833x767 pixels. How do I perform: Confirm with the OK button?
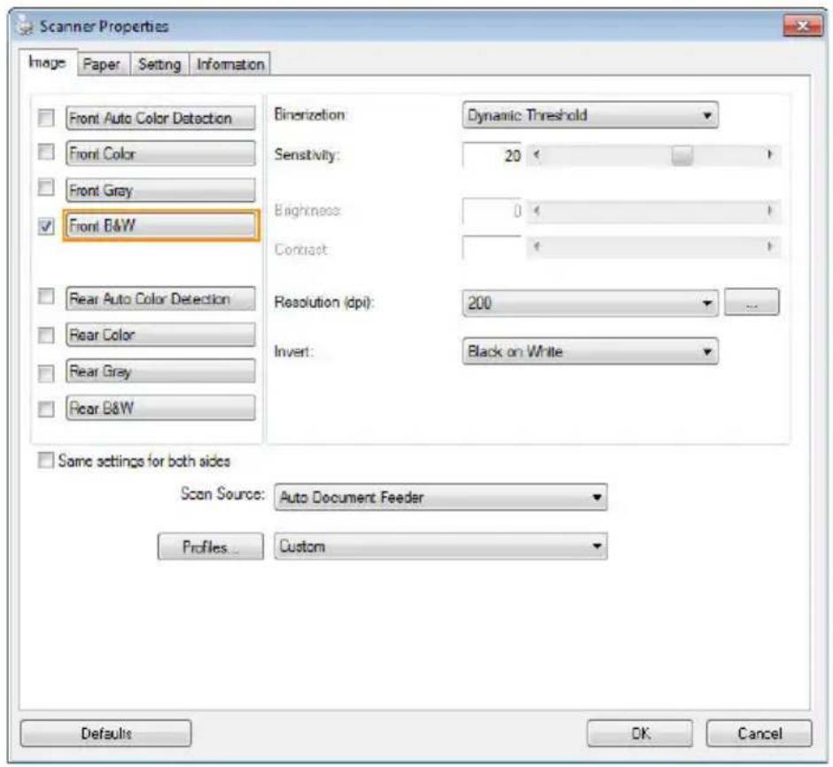pyautogui.click(x=640, y=733)
